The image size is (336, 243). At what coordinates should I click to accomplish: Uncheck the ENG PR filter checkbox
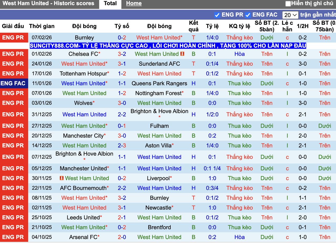[x=217, y=15]
